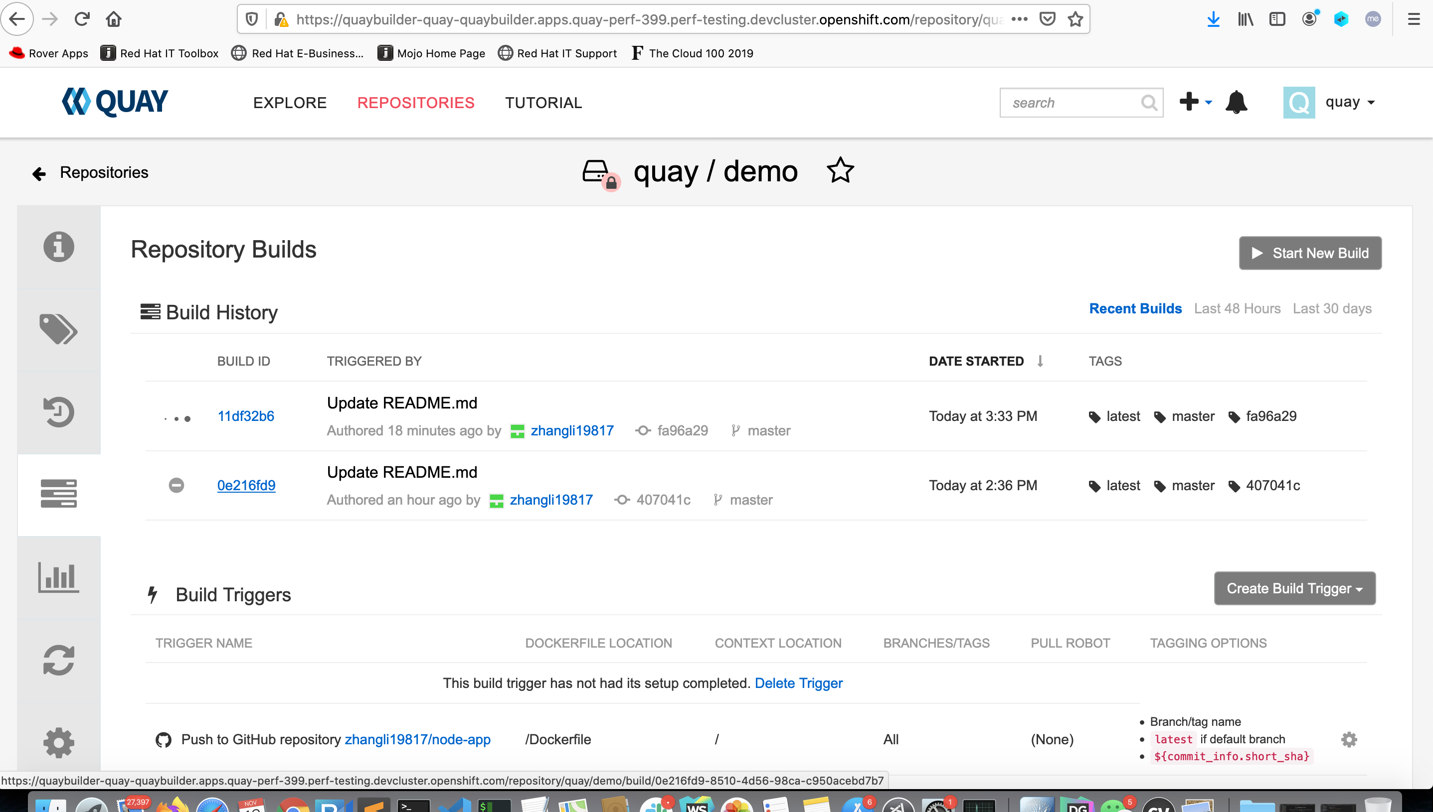Click the search input field
The height and width of the screenshot is (812, 1433).
(1071, 103)
